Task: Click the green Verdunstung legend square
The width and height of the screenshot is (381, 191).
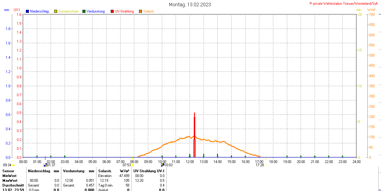Action: [84, 11]
